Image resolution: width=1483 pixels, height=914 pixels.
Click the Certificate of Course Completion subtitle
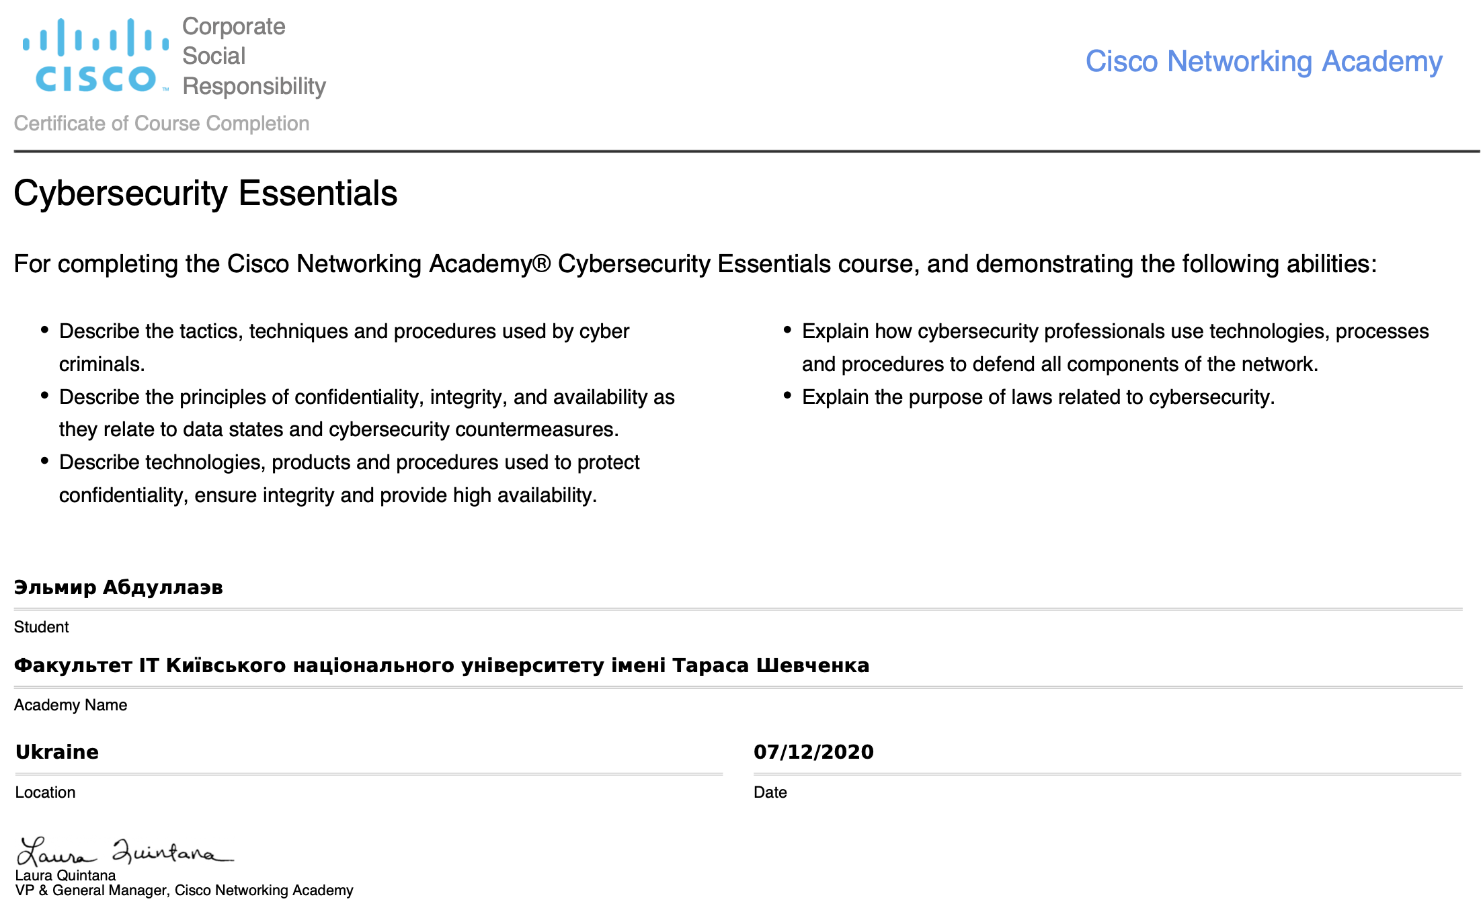click(x=161, y=124)
